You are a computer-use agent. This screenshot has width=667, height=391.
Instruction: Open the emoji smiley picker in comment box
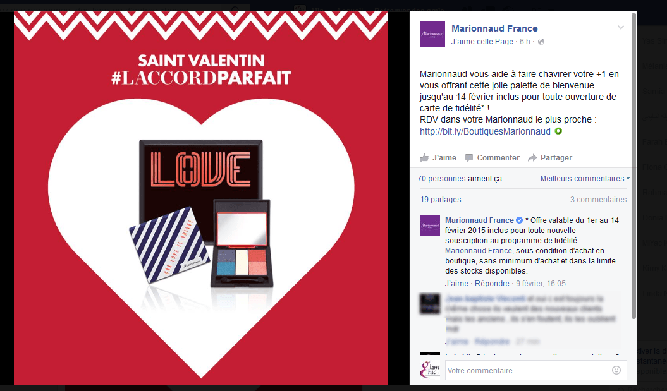click(616, 370)
